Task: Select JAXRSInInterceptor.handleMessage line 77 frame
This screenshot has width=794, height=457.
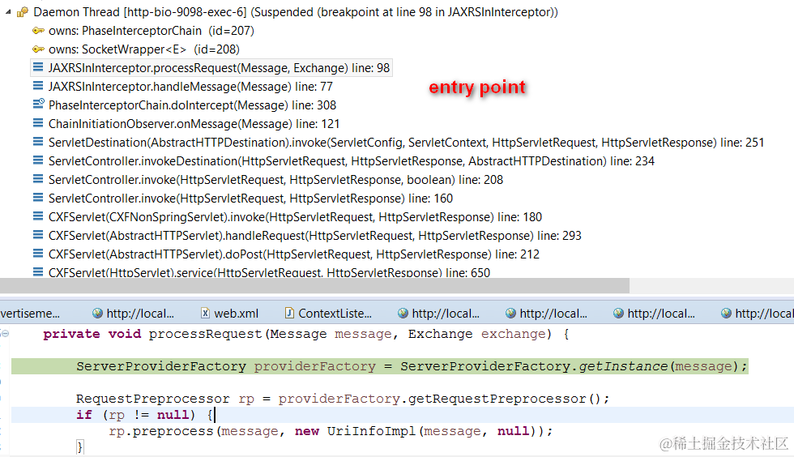Action: point(190,87)
